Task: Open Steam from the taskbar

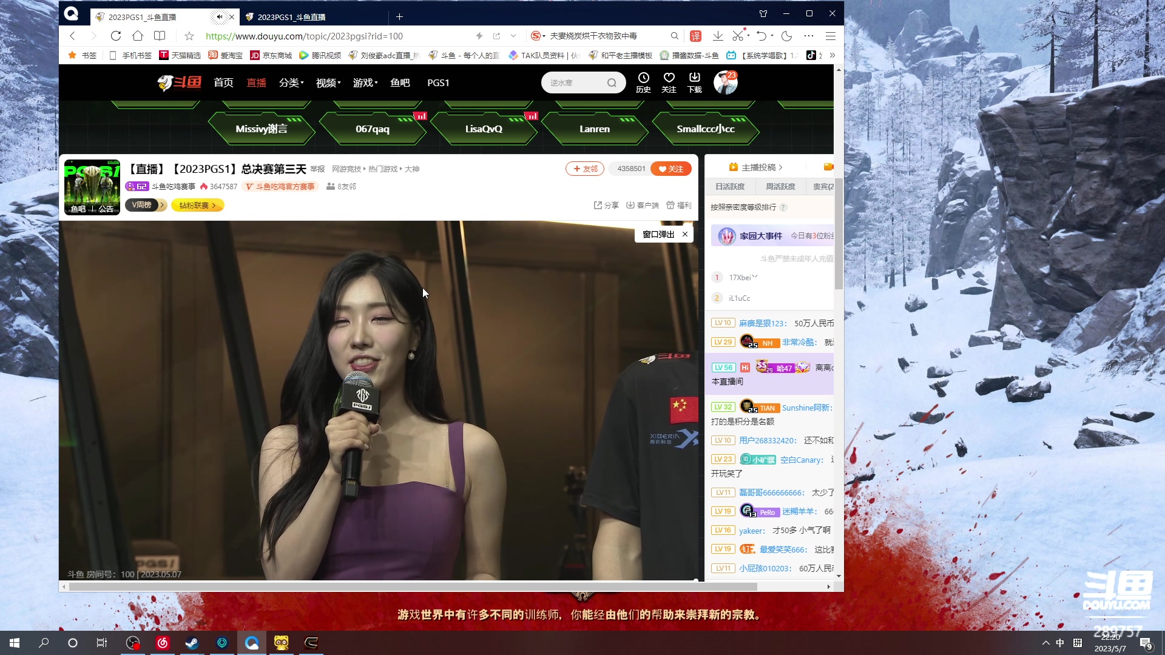Action: (192, 643)
